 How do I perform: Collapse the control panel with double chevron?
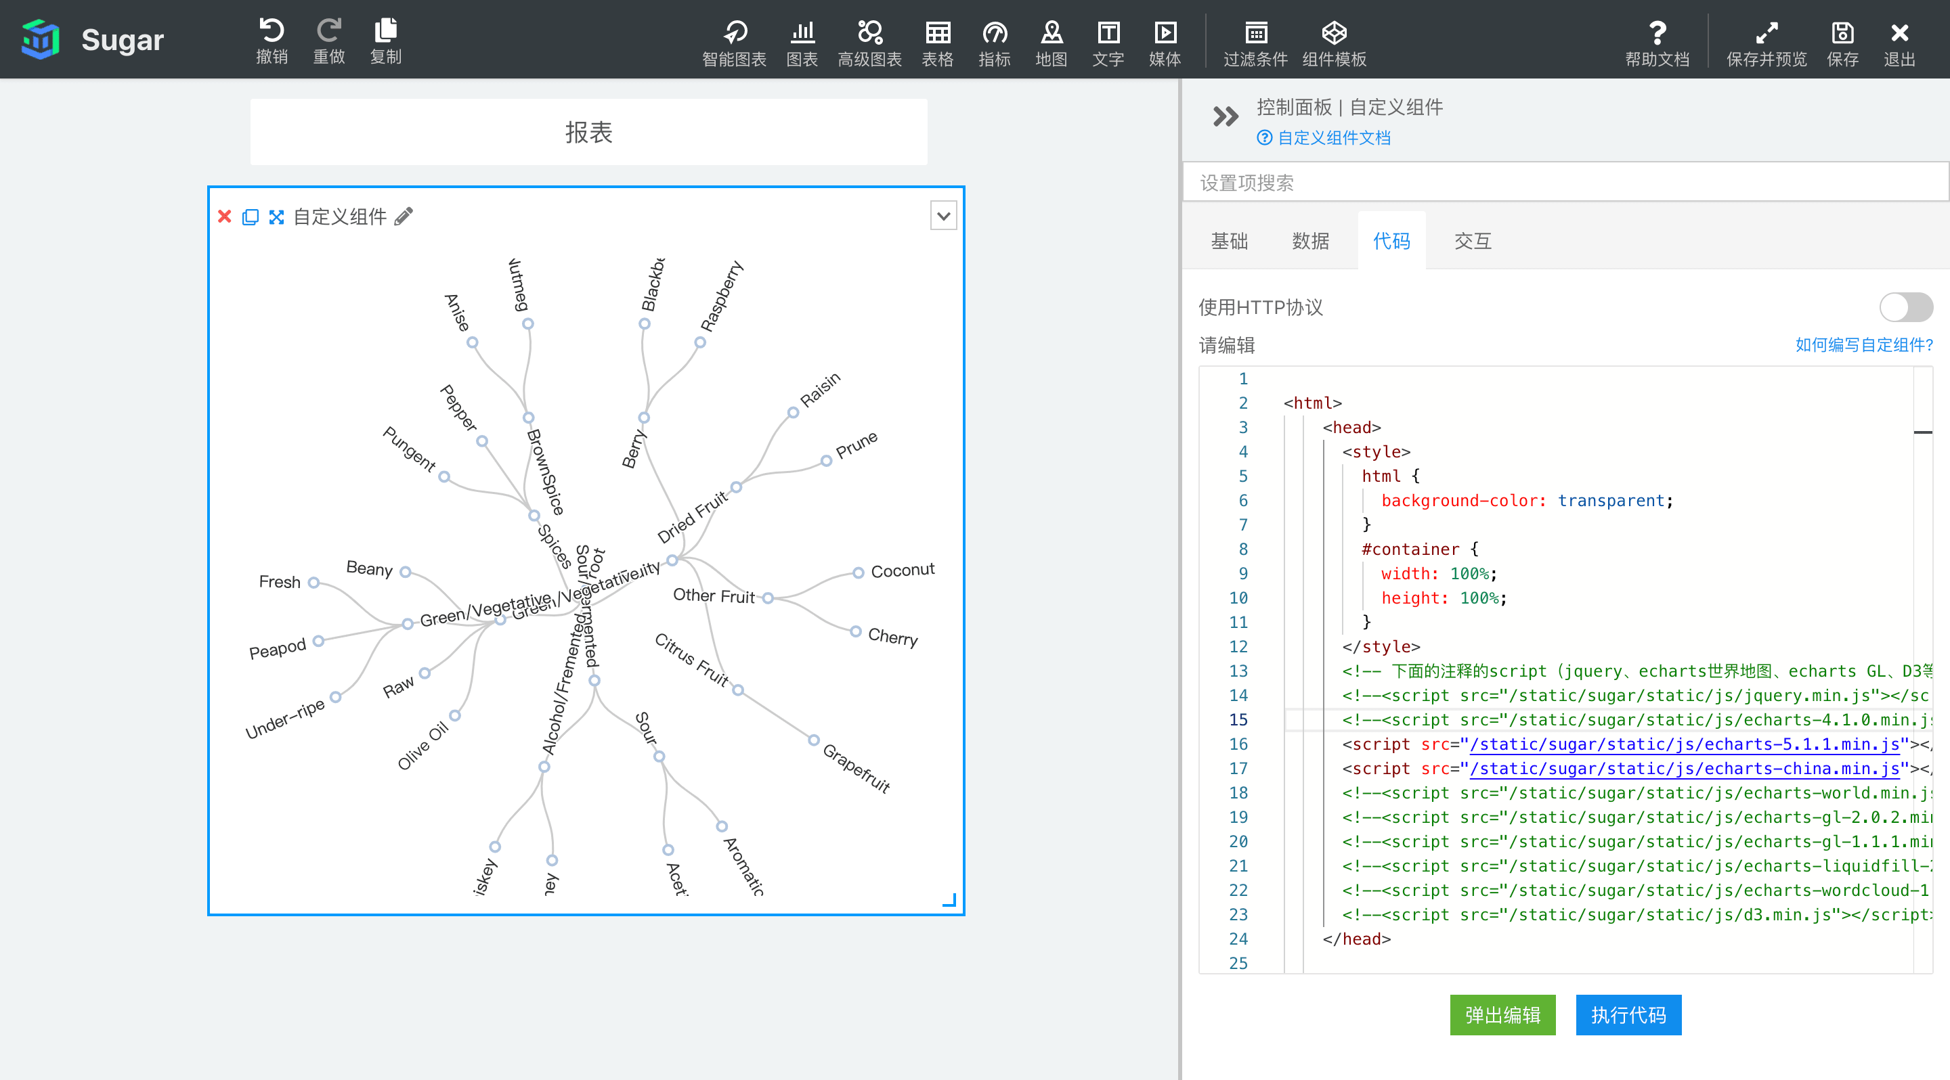[1225, 116]
